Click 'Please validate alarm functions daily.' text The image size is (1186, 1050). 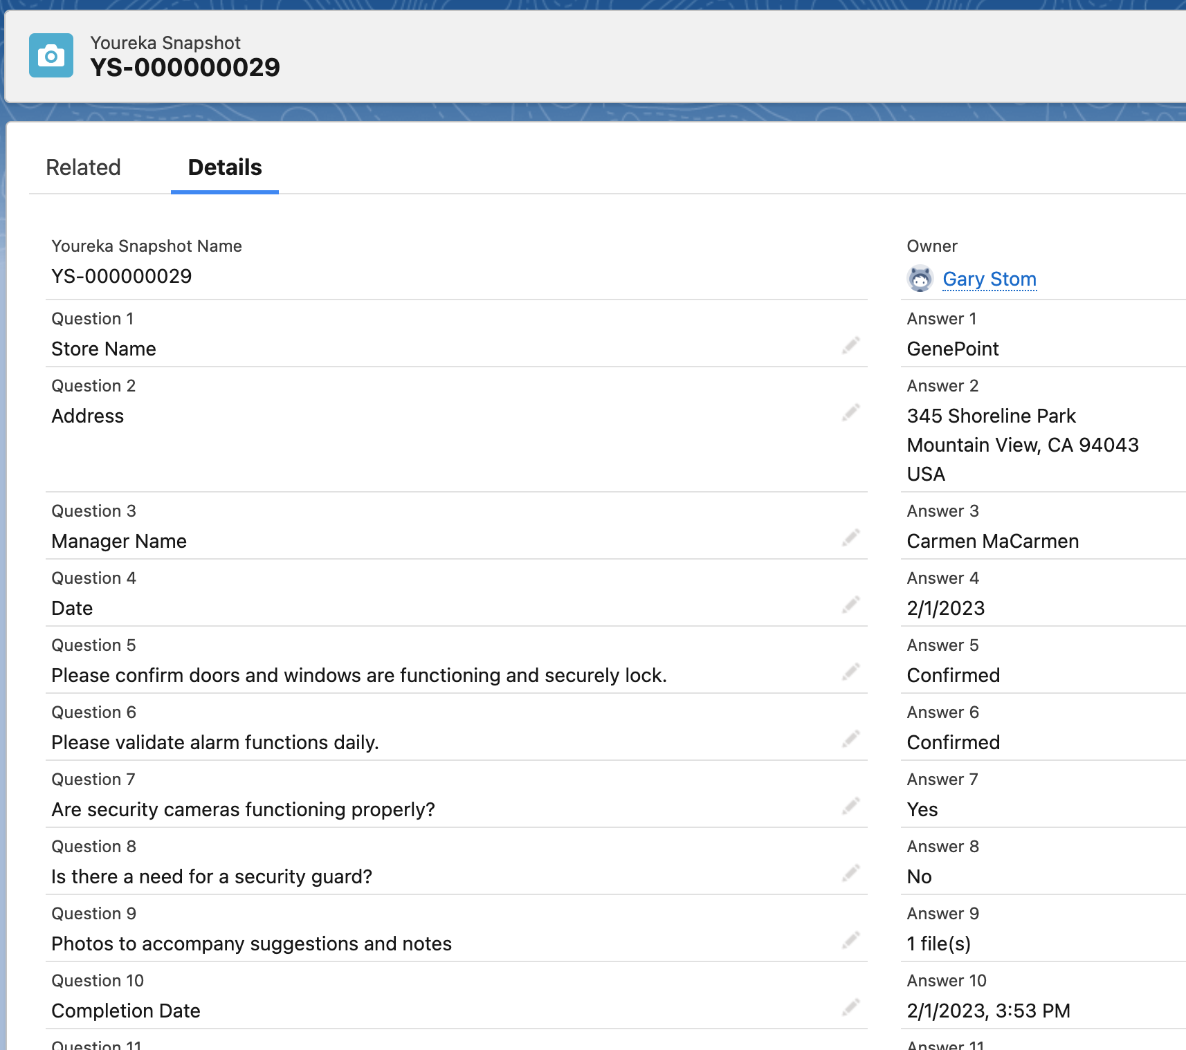pos(215,743)
